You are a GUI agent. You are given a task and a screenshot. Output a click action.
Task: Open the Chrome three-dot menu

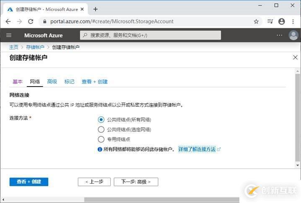(x=293, y=21)
